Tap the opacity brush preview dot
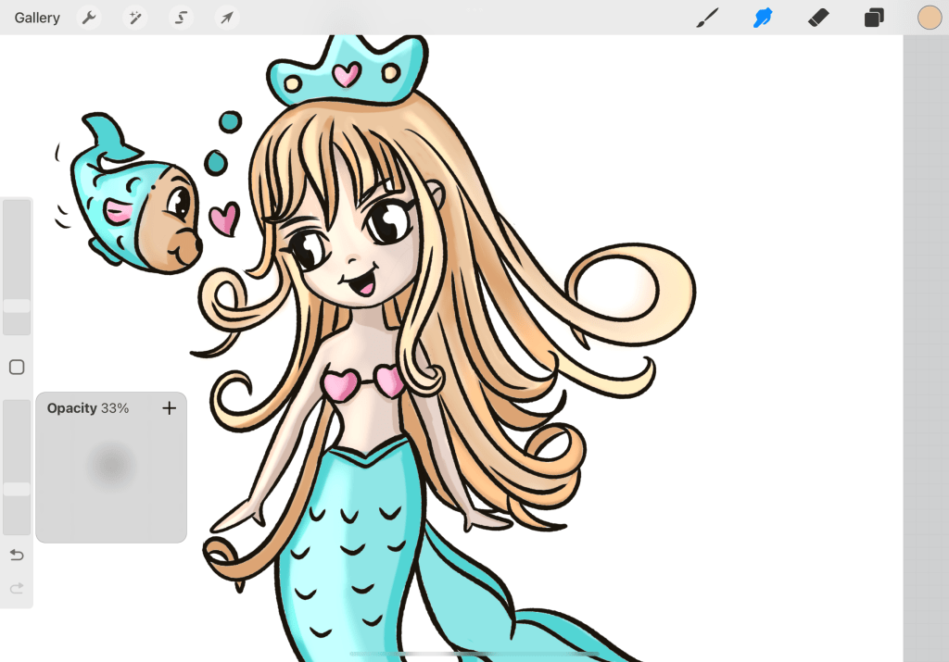 point(111,468)
